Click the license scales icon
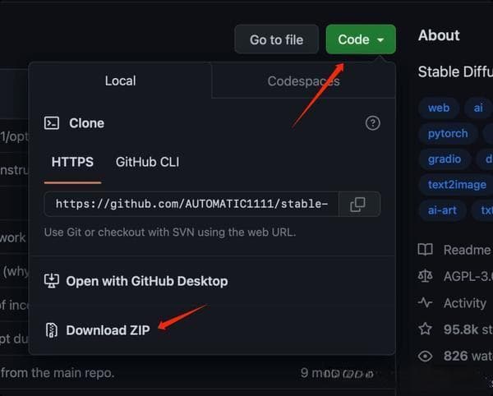 coord(426,276)
